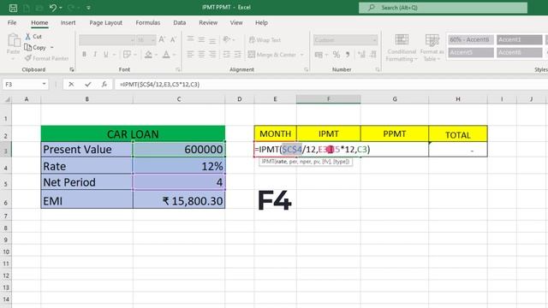The height and width of the screenshot is (308, 548).
Task: Toggle Underline formatting
Action: (105, 55)
